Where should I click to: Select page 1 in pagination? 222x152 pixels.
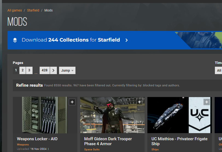click(16, 70)
